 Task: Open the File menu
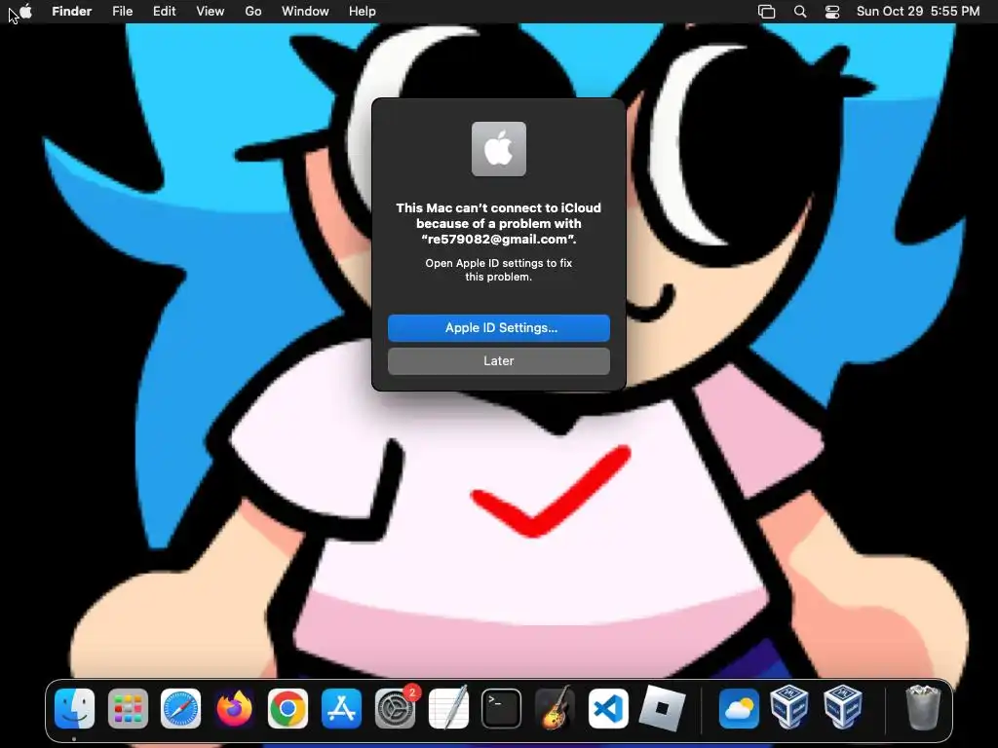(x=122, y=12)
